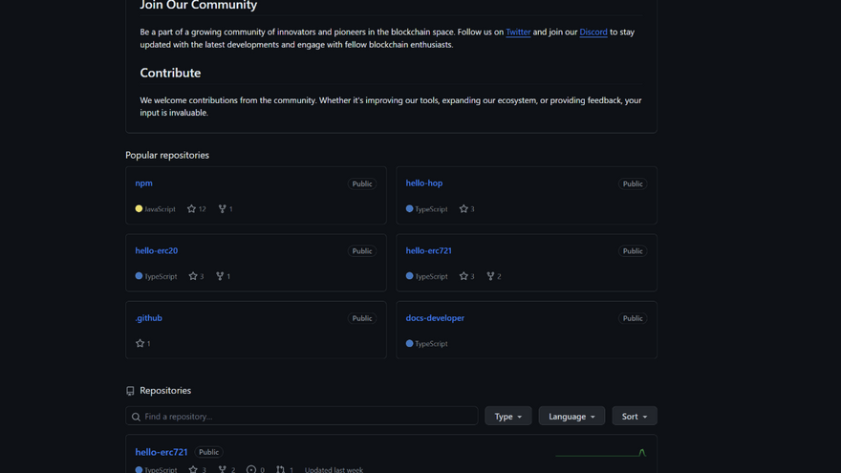View the hello-erc721 activity sparkline graph
This screenshot has width=841, height=473.
601,453
